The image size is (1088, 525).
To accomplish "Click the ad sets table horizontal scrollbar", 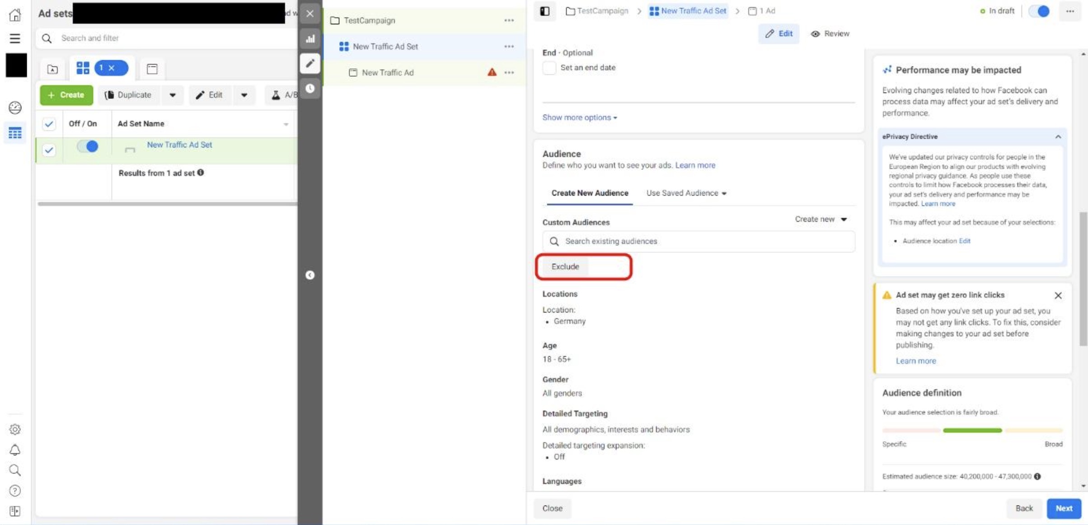I will [x=167, y=204].
